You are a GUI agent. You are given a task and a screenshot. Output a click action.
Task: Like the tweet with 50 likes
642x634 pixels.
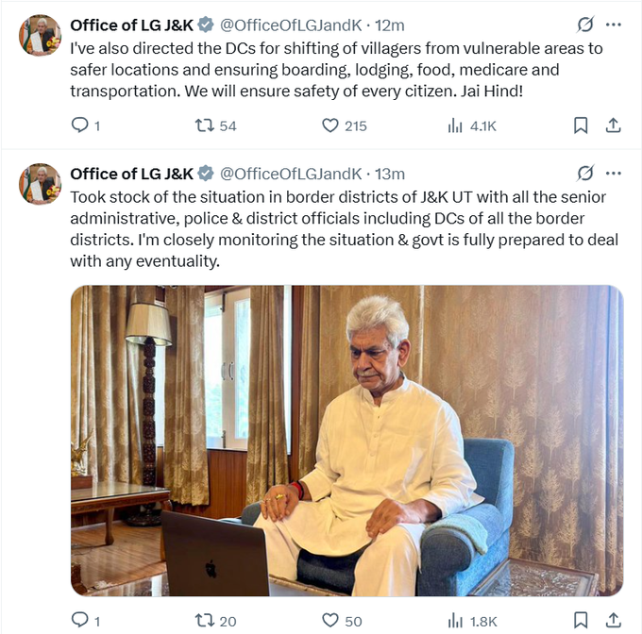329,620
